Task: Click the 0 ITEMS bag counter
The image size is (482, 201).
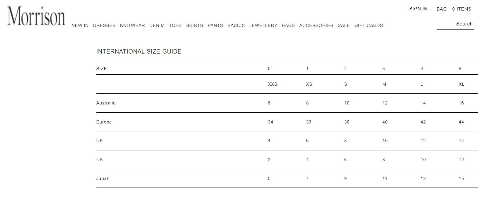Action: [x=461, y=9]
